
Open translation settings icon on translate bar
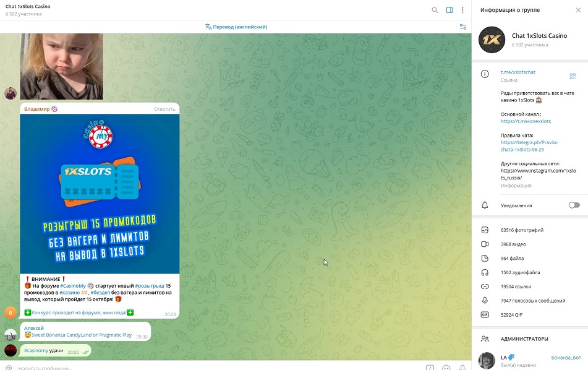463,27
